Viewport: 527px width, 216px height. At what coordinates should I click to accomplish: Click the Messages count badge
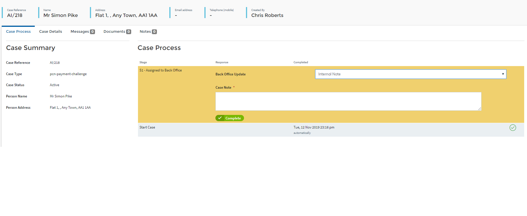(x=92, y=32)
